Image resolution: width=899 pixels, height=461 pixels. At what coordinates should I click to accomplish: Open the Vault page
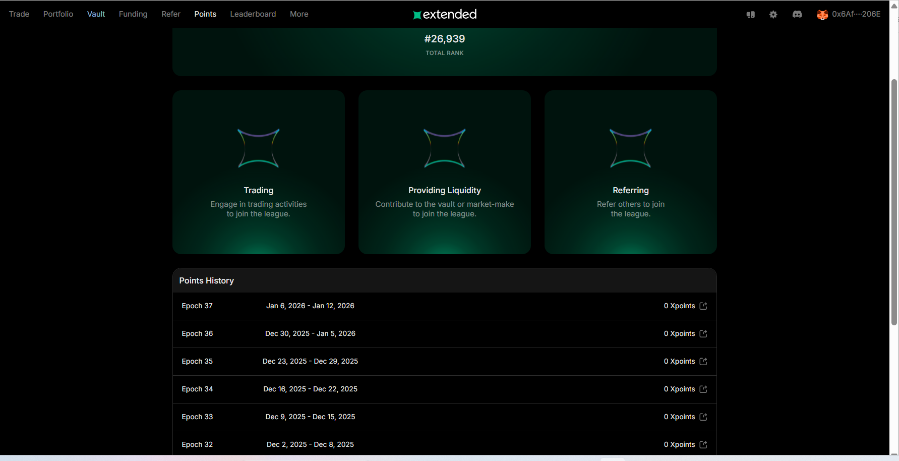96,14
